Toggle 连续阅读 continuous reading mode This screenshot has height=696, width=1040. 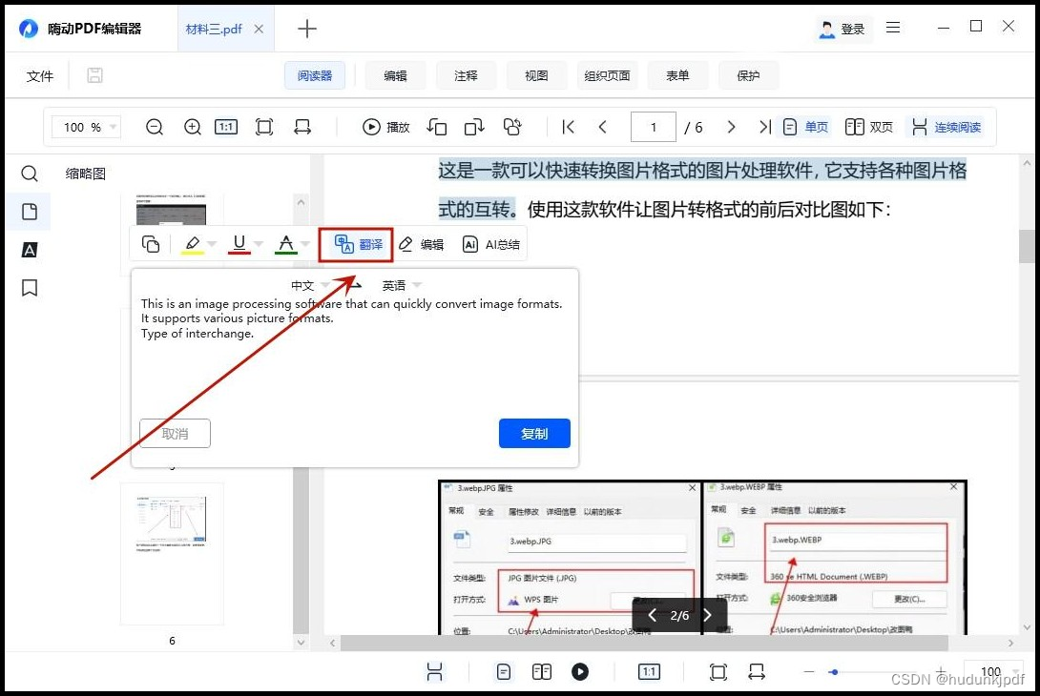[946, 127]
